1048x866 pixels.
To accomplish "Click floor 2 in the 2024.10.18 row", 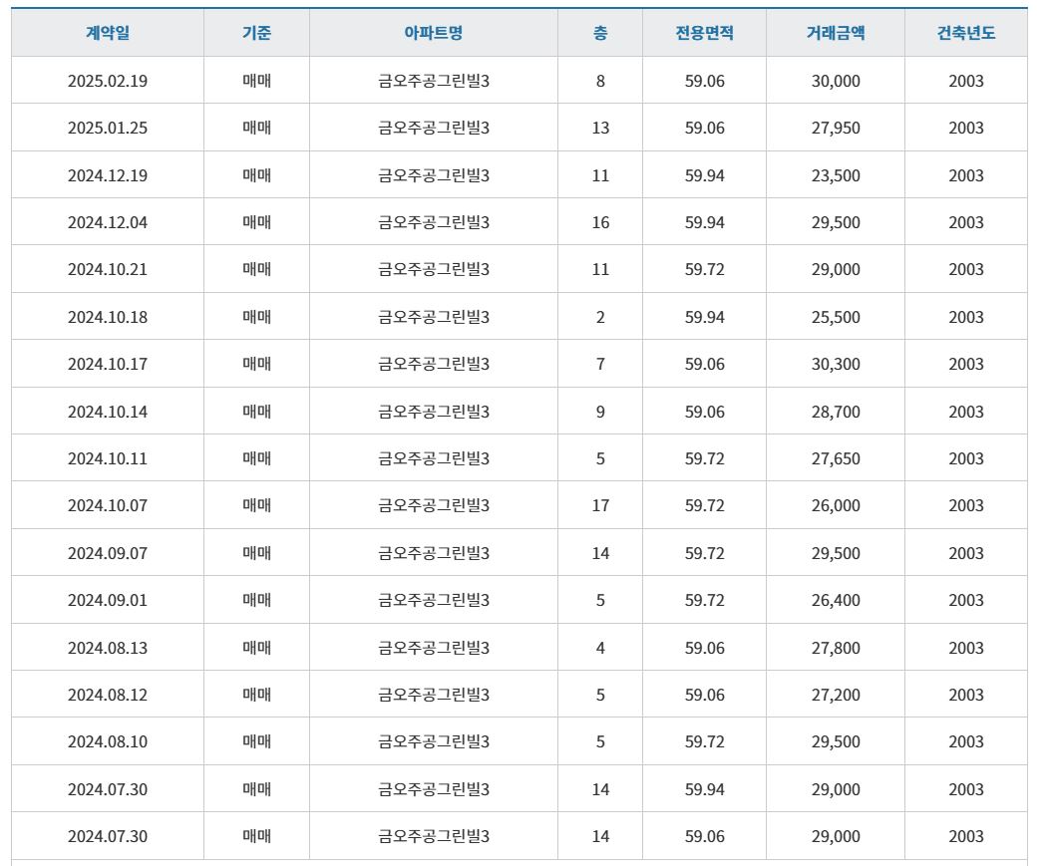I will pos(600,317).
